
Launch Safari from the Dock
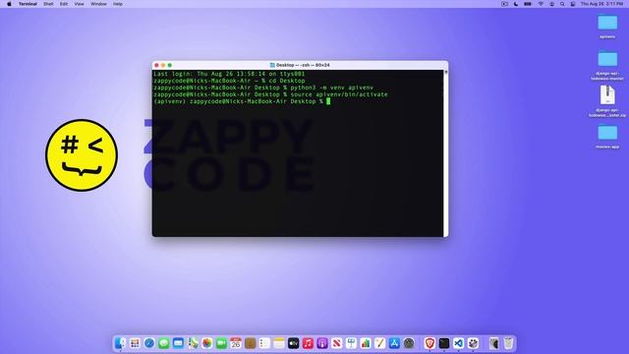(x=149, y=343)
